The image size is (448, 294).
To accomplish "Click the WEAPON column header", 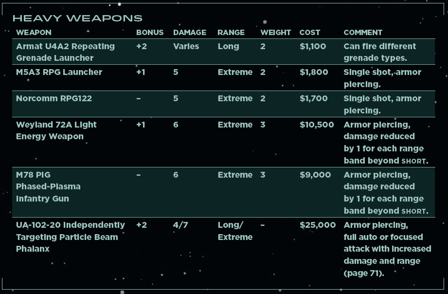I will tap(34, 33).
